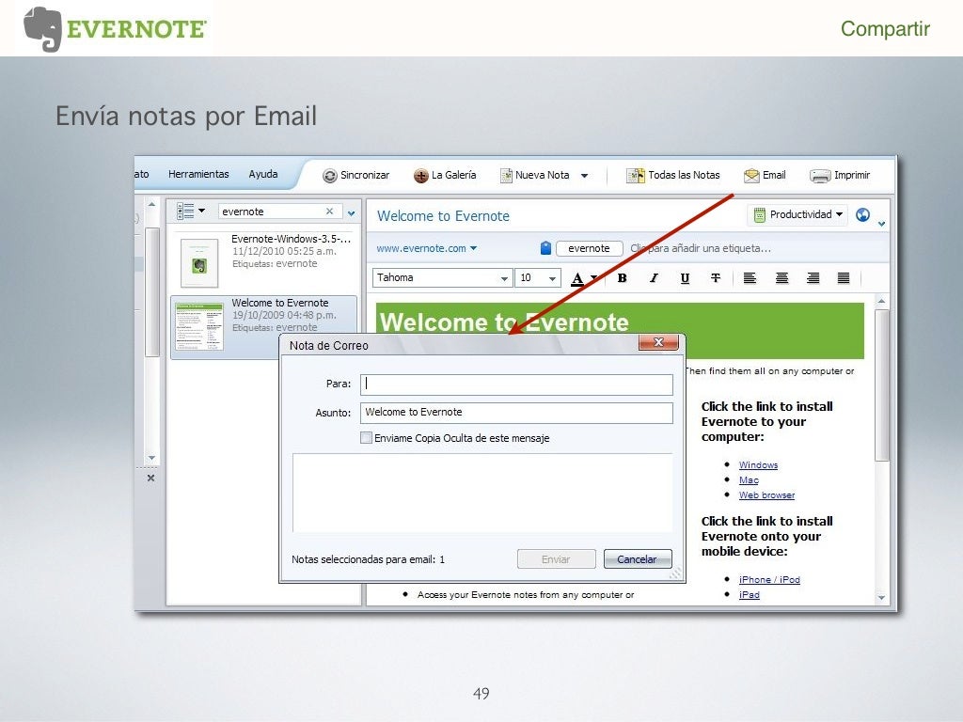This screenshot has width=963, height=722.
Task: Click the Welcome to Evernote note title
Action: [443, 216]
